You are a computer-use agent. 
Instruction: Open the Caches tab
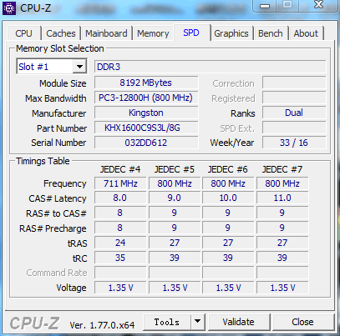[x=61, y=33]
